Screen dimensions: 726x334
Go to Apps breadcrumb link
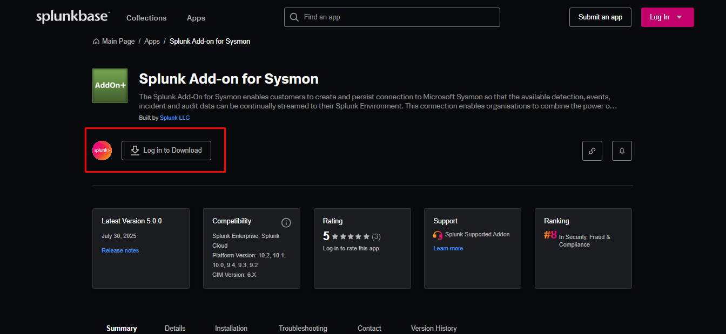pyautogui.click(x=152, y=42)
